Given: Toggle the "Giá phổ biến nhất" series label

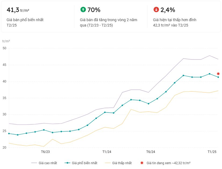Looking at the screenshot, I should tap(85, 163).
